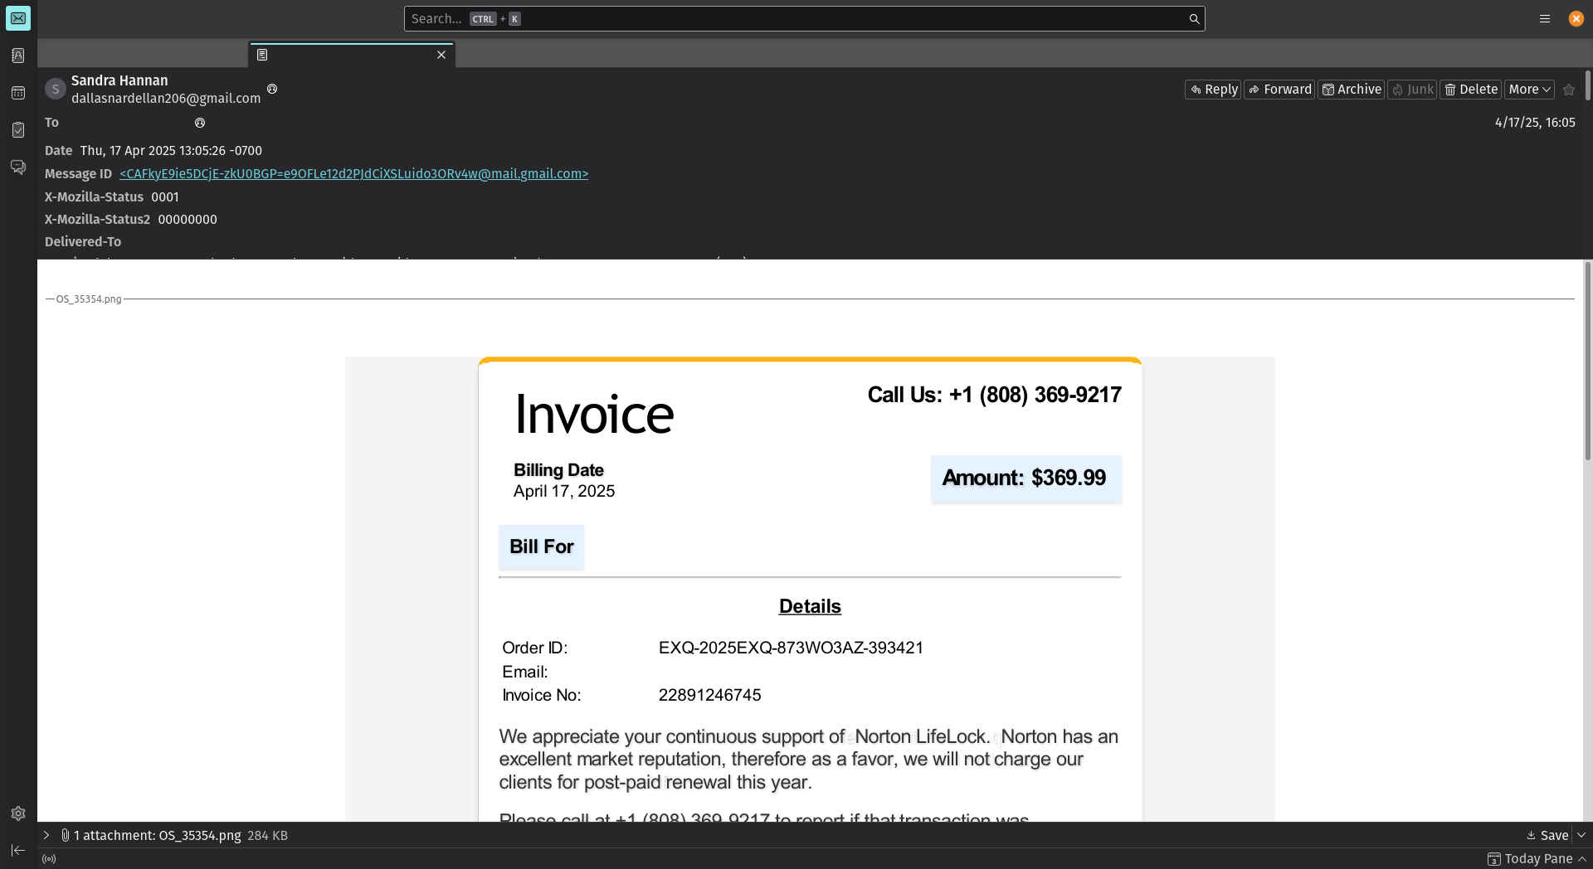Delete this message
This screenshot has height=869, width=1593.
(x=1471, y=90)
